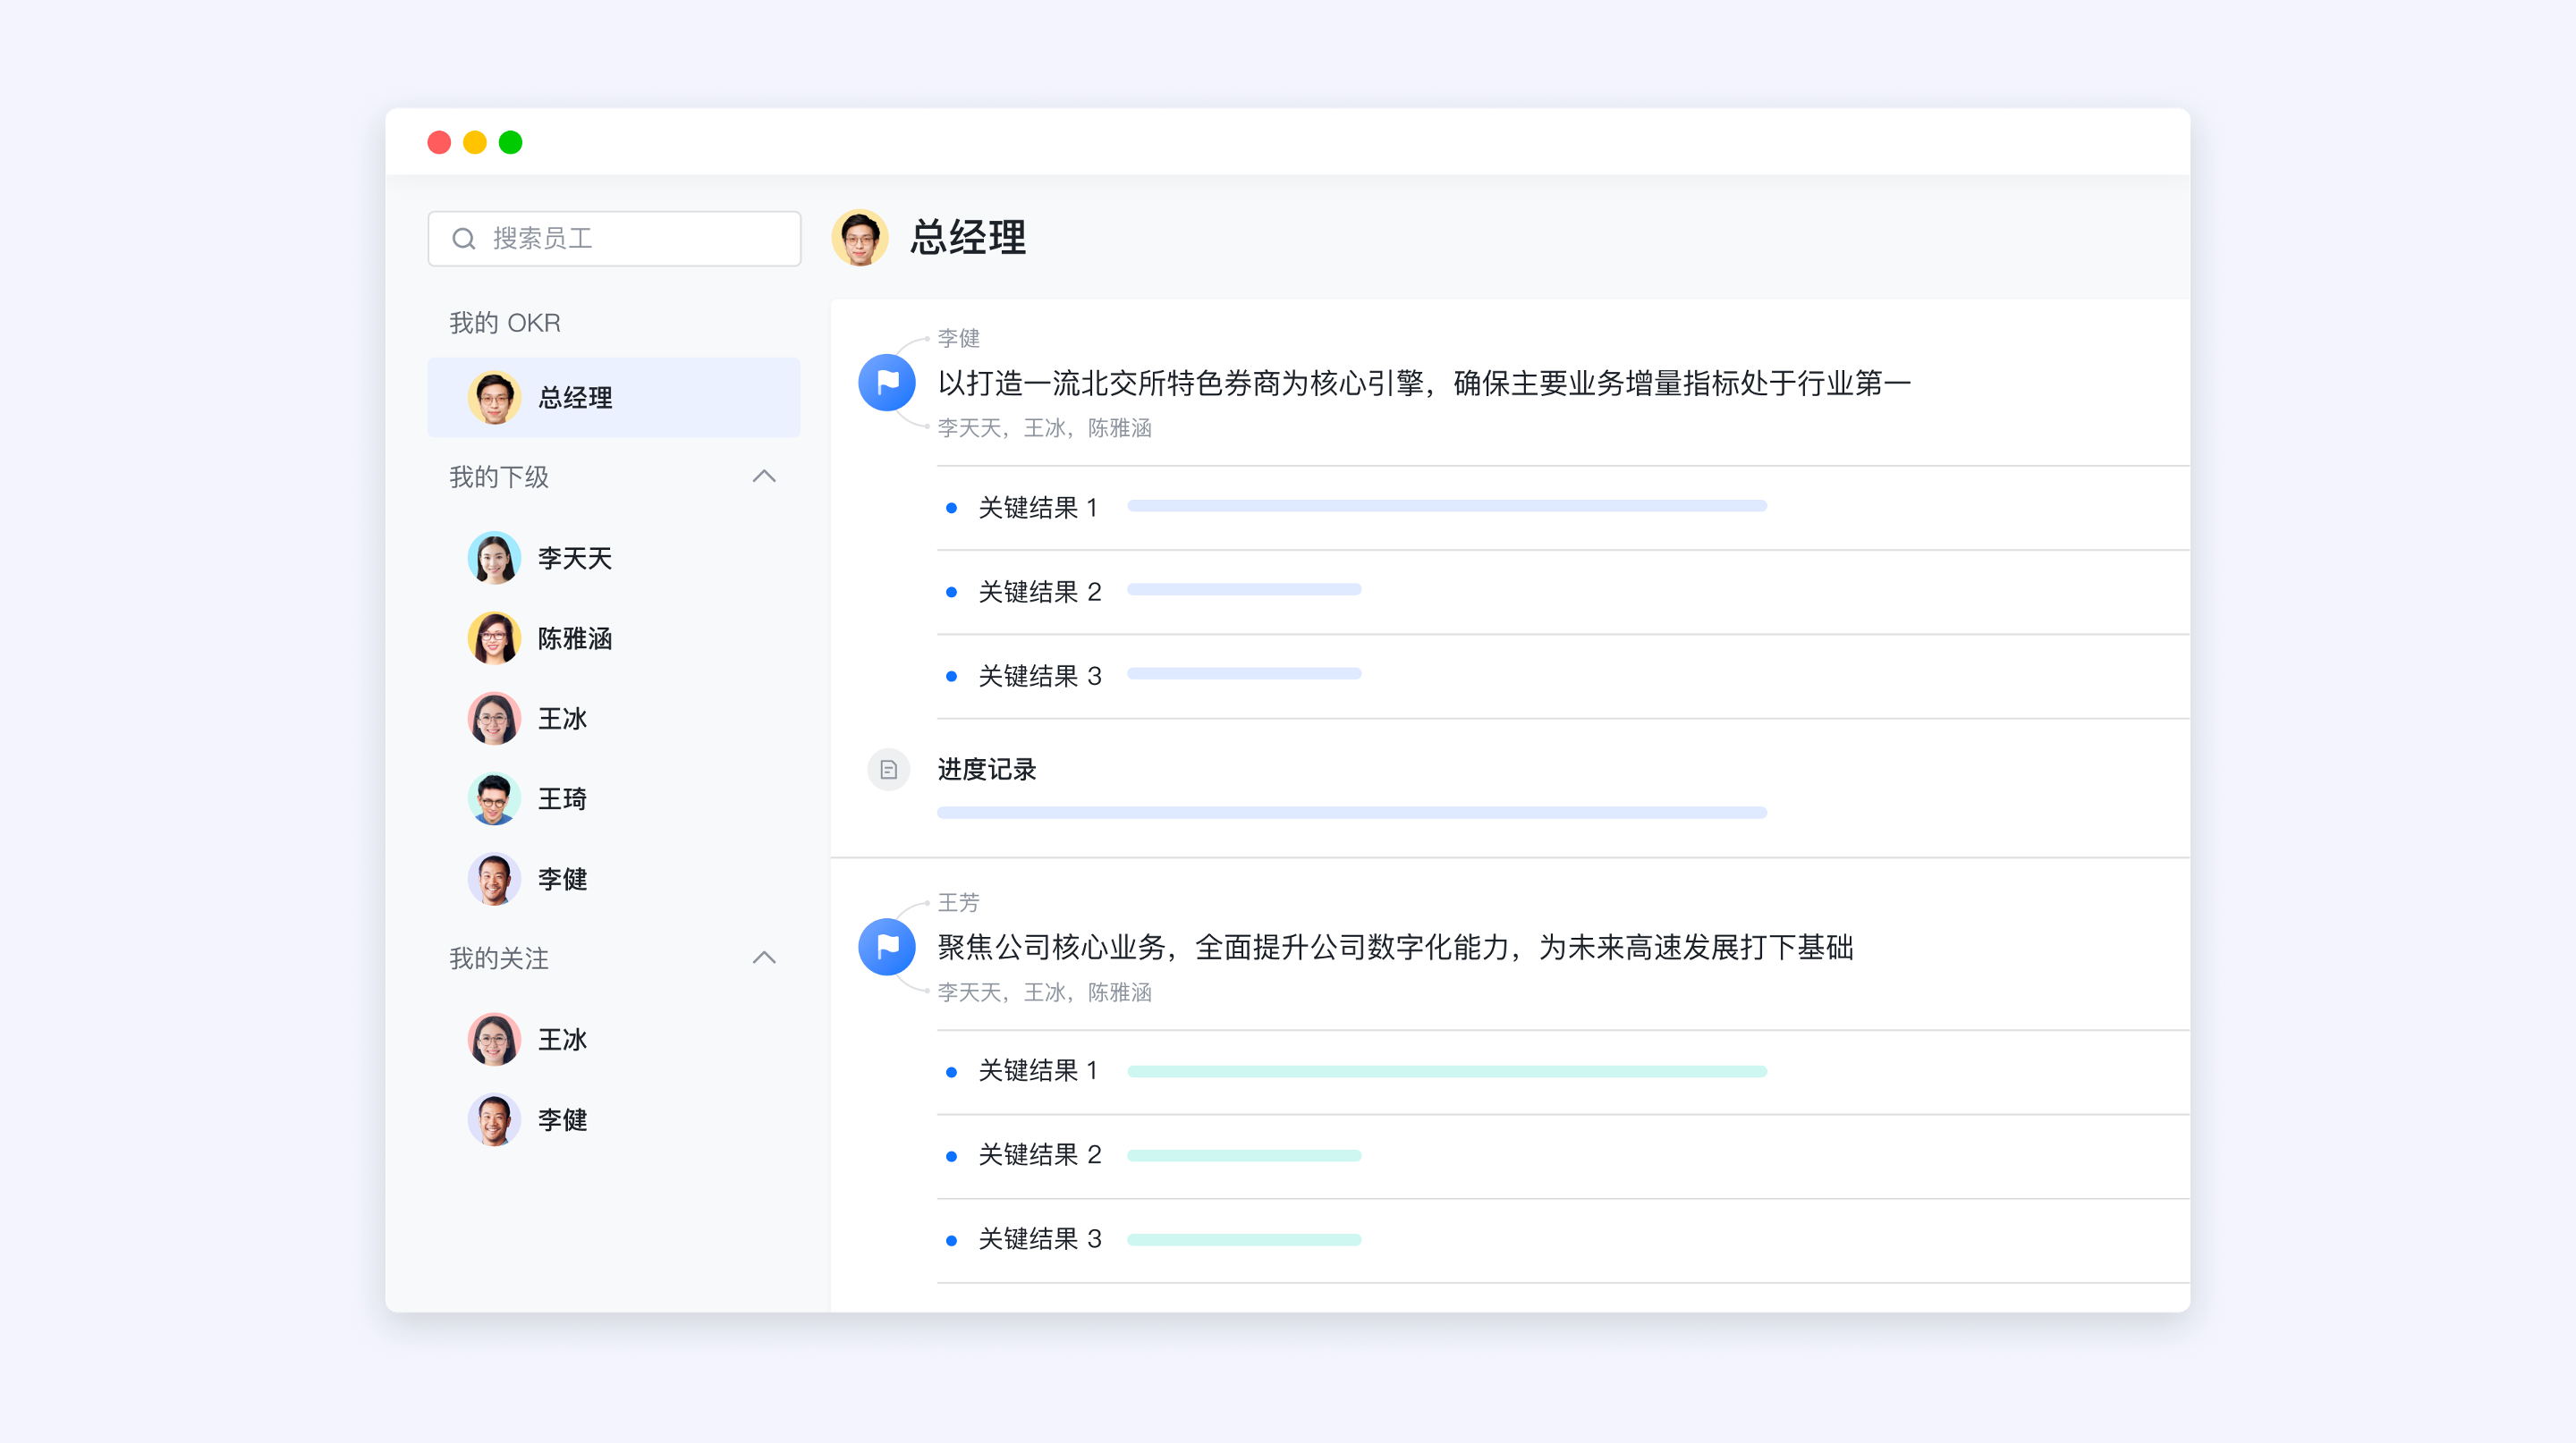Click the 我的 OKR heading
The width and height of the screenshot is (2576, 1443).
point(505,323)
